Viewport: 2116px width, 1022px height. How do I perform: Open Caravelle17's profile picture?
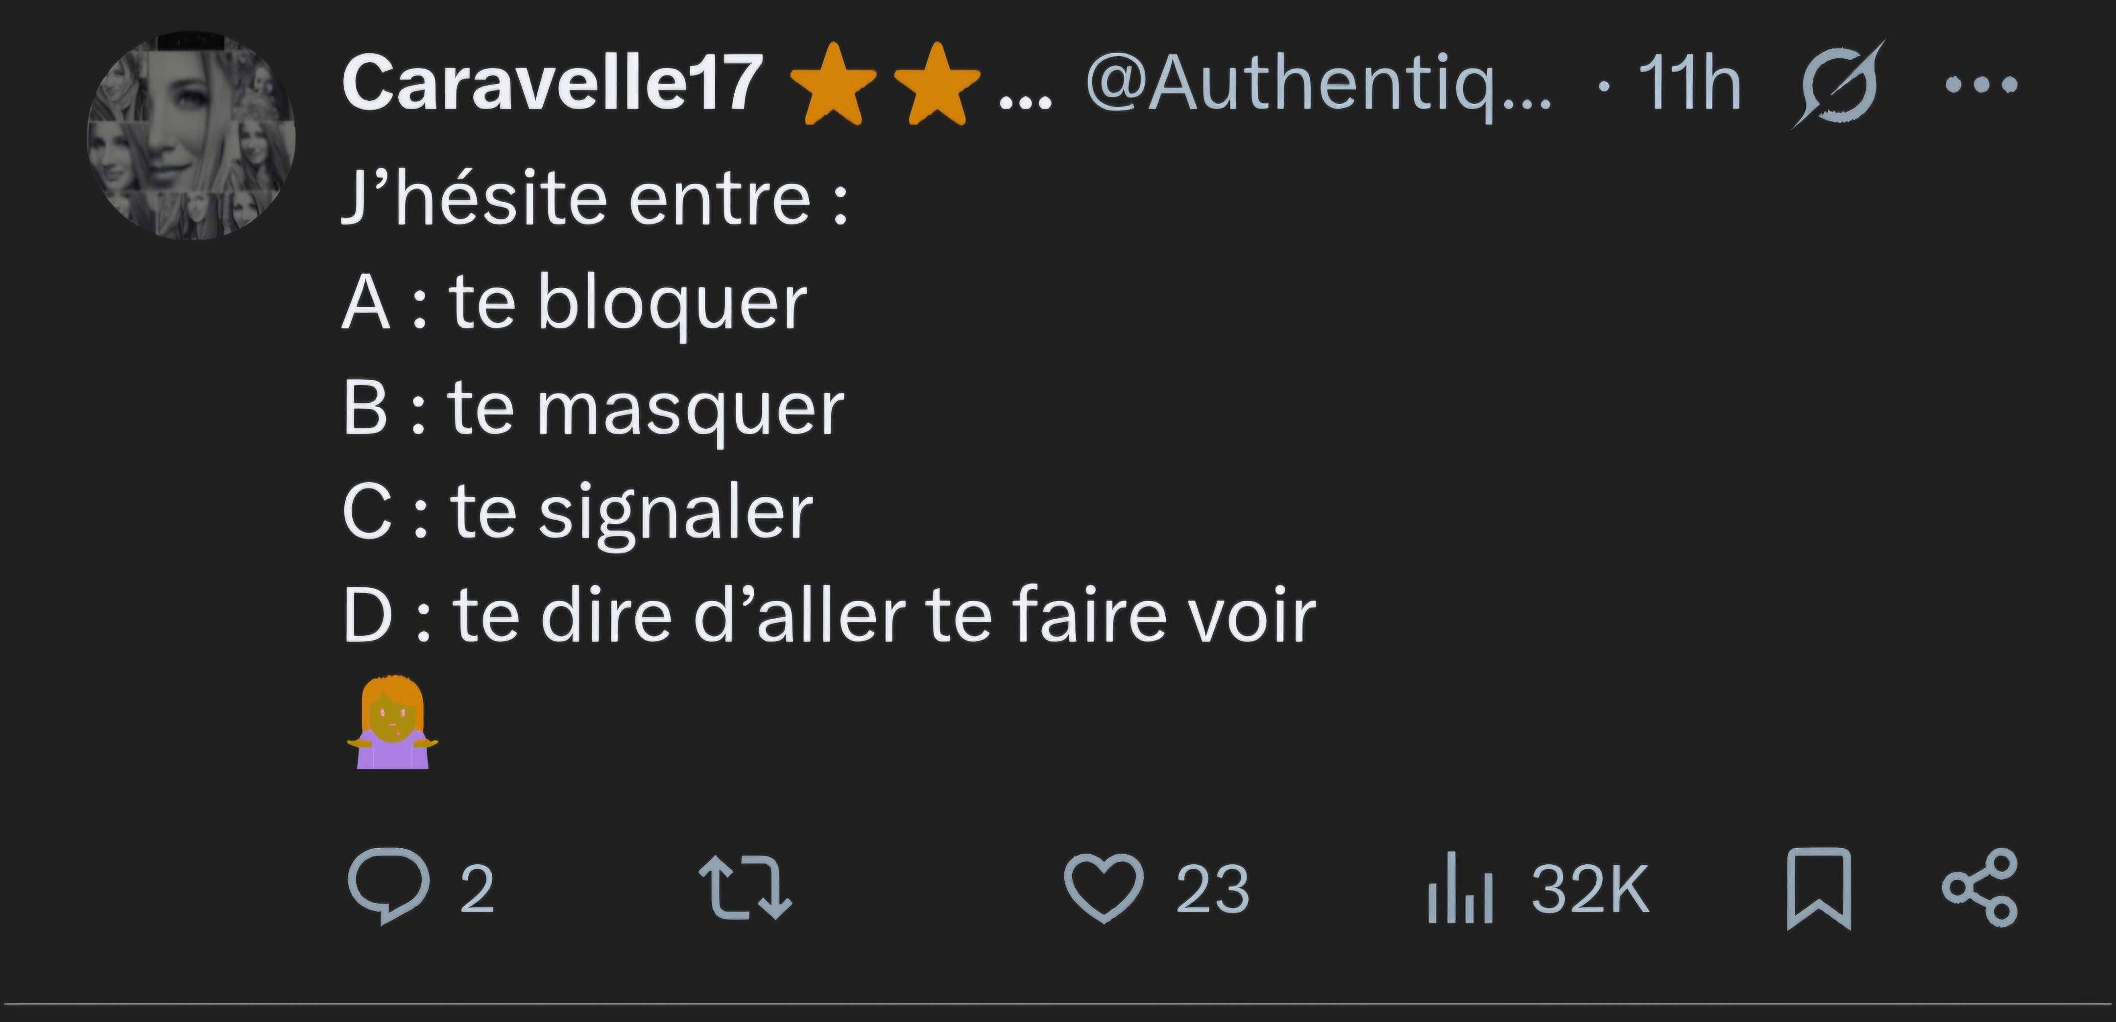(191, 136)
